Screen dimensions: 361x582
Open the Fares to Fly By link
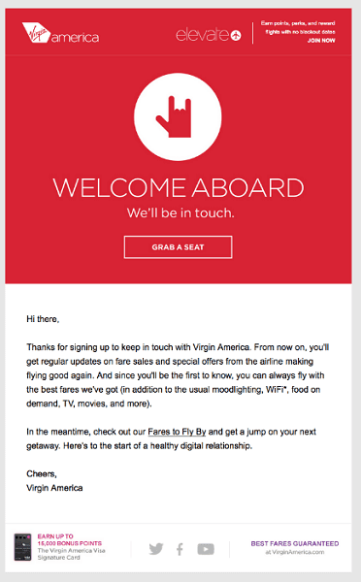coord(177,432)
